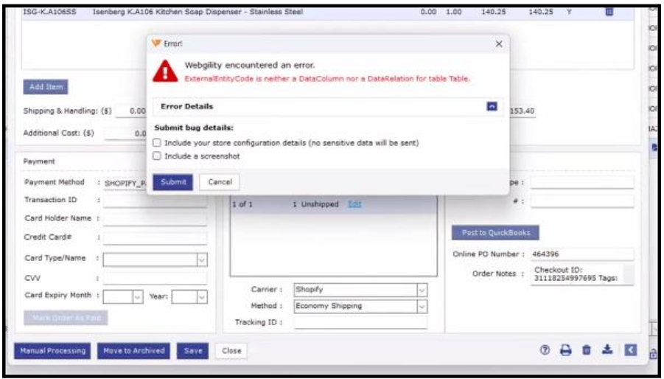
Task: Close the Error dialog with the X
Action: [499, 44]
